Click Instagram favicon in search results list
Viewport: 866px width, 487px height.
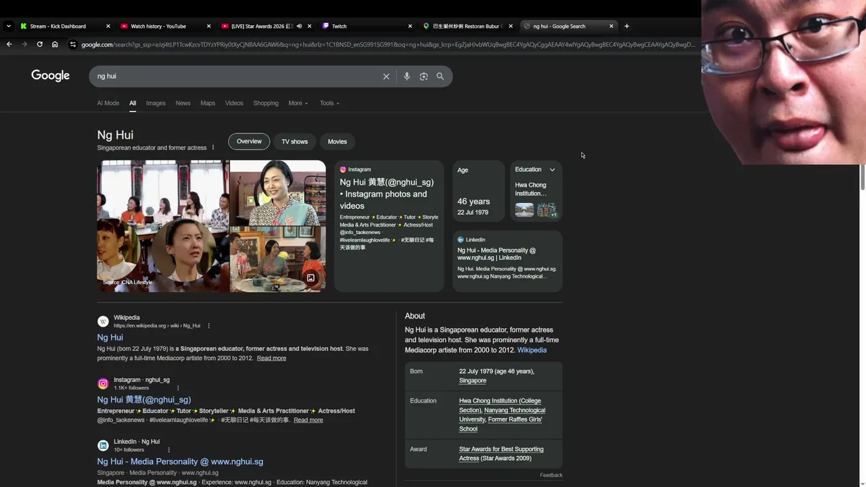pyautogui.click(x=103, y=384)
